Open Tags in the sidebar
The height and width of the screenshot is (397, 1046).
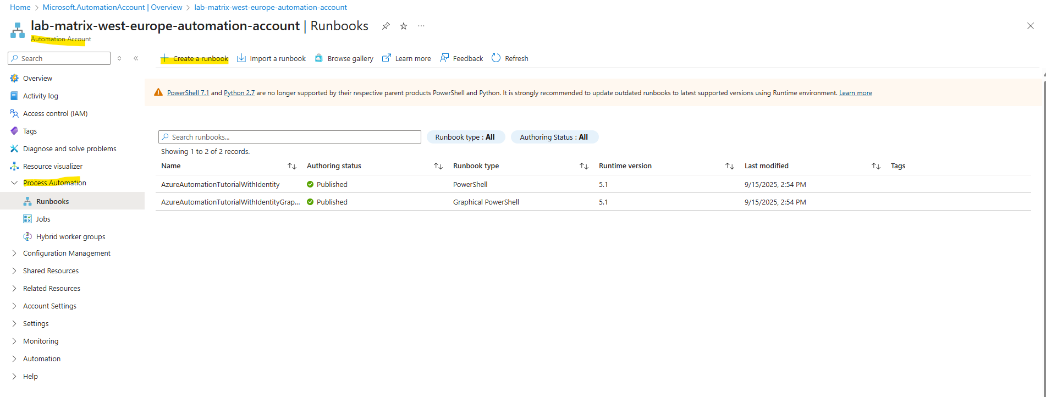point(30,131)
